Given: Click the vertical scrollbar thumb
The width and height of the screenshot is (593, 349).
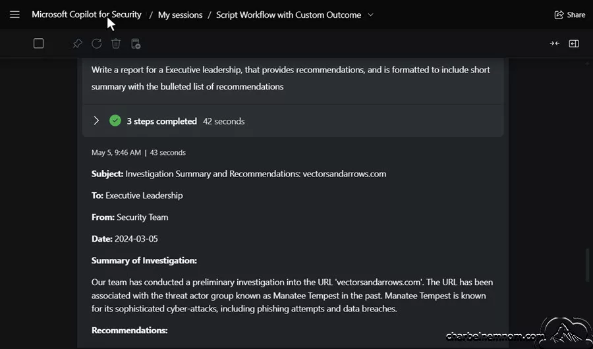Looking at the screenshot, I should click(587, 265).
